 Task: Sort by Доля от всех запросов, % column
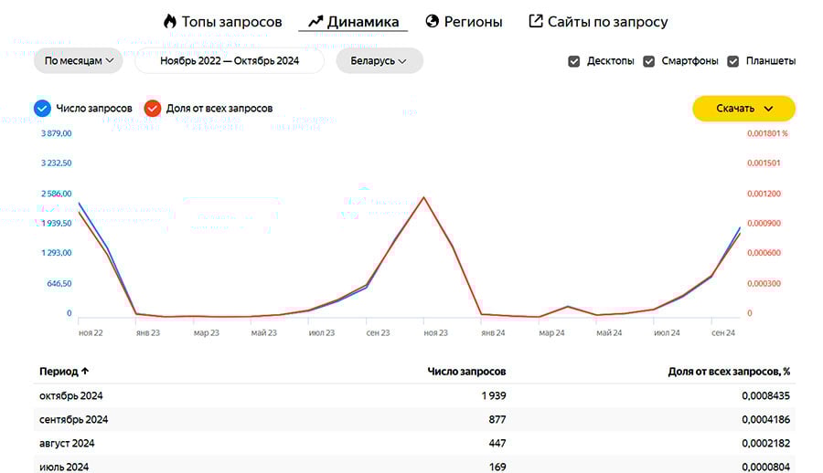(x=729, y=372)
